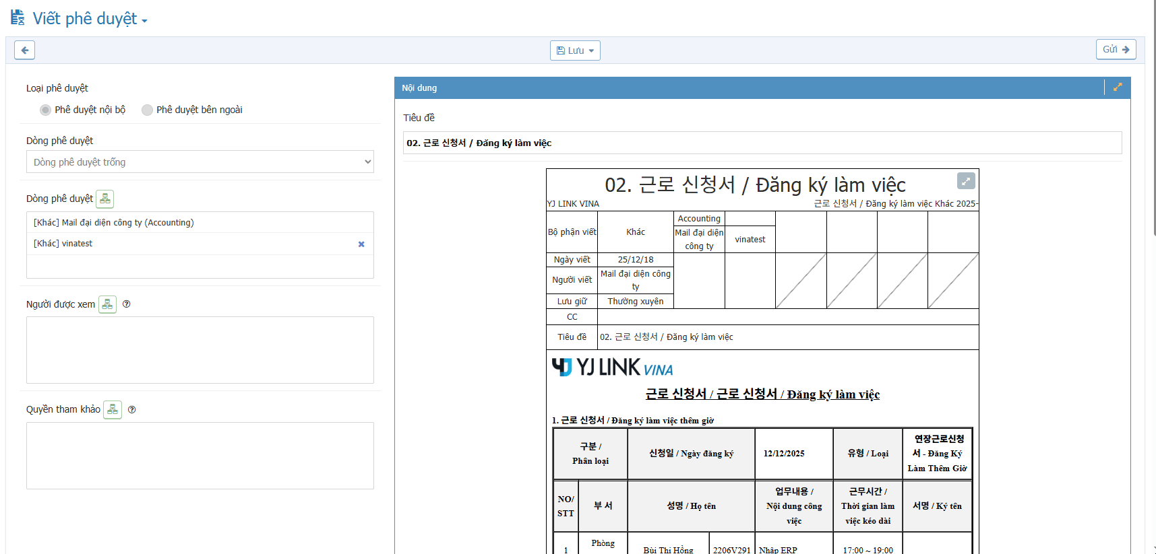Open the Lưu save dropdown
1156x554 pixels.
pos(575,50)
